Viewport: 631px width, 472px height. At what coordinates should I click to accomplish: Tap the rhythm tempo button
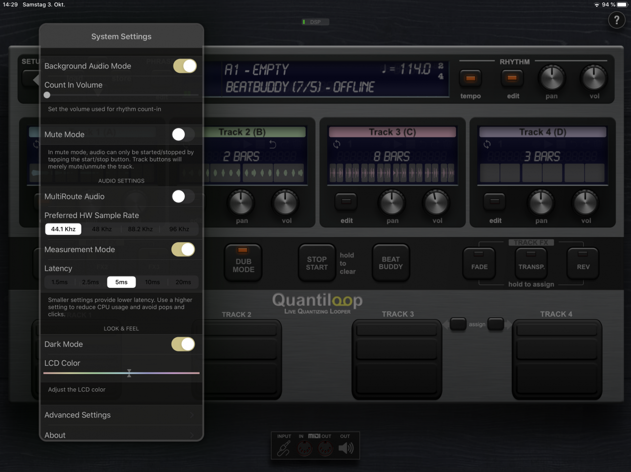click(470, 78)
